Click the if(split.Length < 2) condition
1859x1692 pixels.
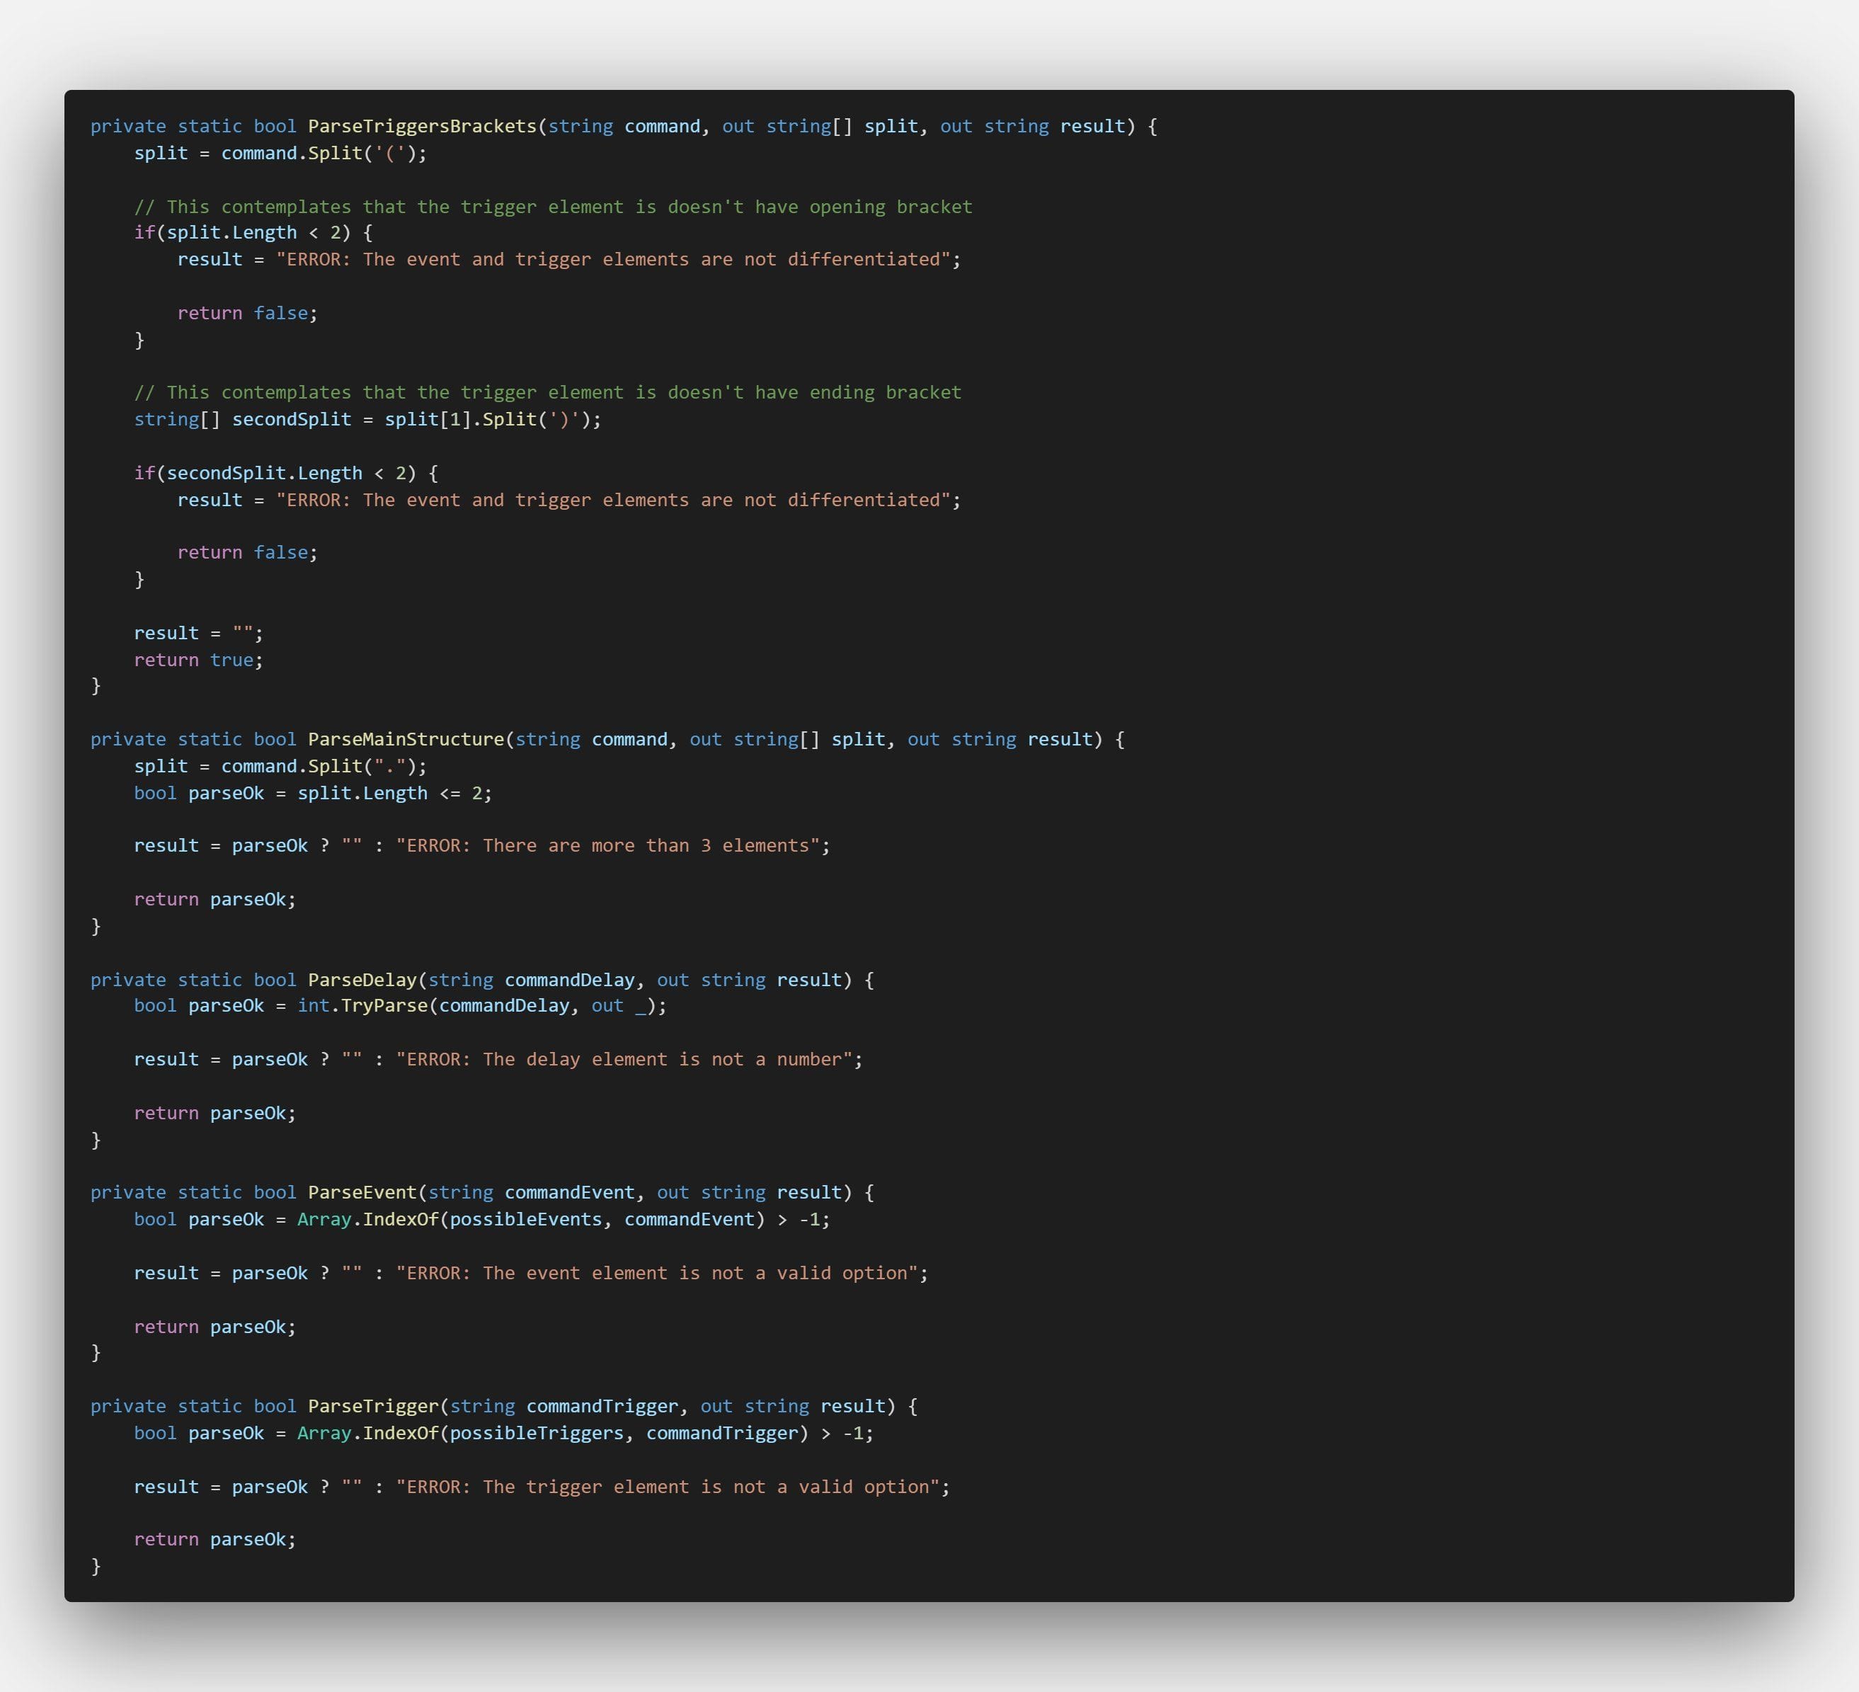click(x=253, y=232)
